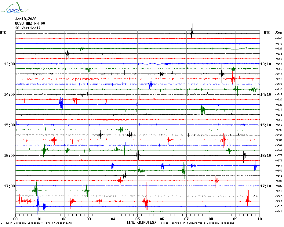284x227 pixels.
Task: Click minute 10 on the time axis
Action: click(260, 219)
